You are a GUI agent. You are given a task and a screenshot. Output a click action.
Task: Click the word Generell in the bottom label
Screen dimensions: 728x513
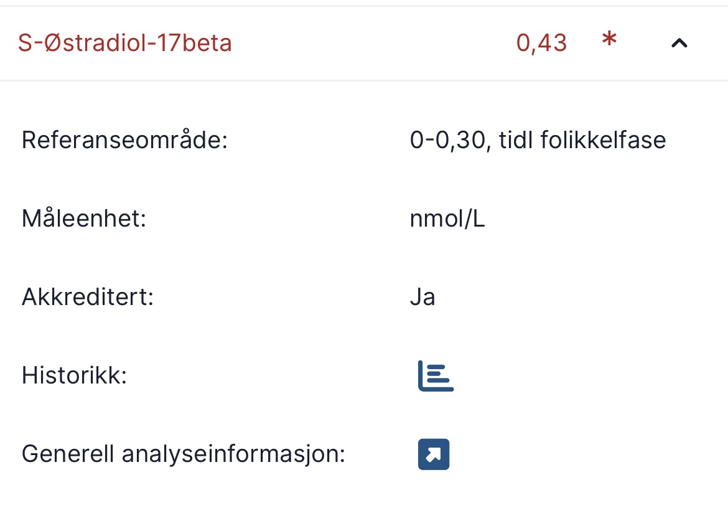68,454
